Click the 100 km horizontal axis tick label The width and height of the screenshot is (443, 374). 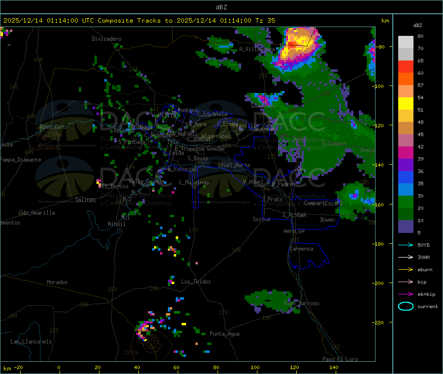coord(255,367)
